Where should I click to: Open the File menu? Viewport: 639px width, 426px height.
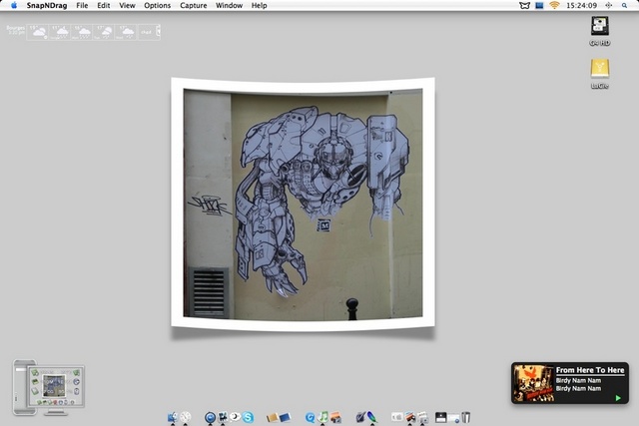coord(82,5)
